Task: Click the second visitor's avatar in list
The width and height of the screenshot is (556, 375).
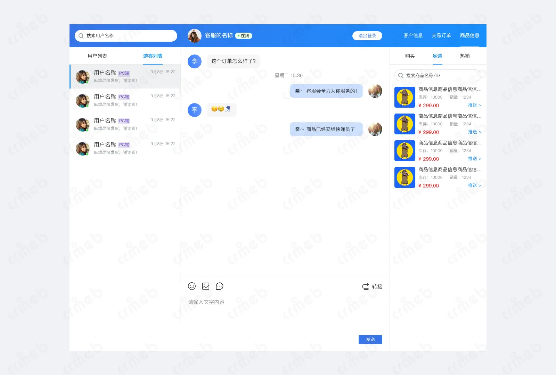Action: click(x=83, y=101)
